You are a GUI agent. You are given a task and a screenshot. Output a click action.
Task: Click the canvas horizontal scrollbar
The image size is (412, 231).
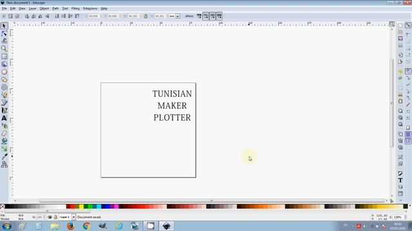coord(212,201)
